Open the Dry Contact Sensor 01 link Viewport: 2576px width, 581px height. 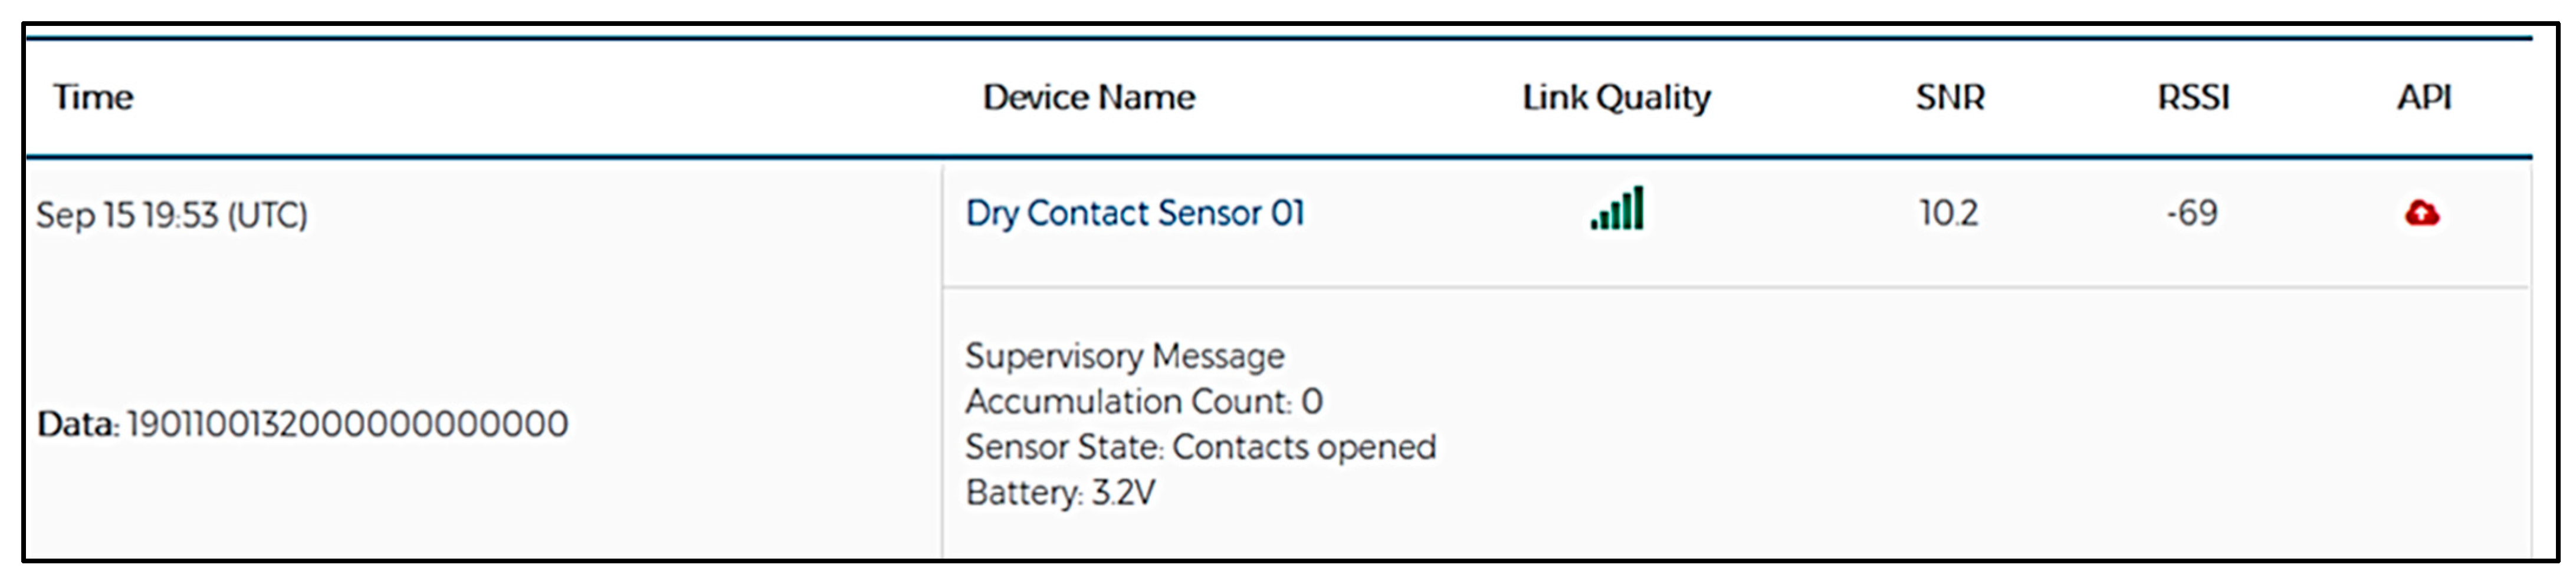pyautogui.click(x=1135, y=213)
